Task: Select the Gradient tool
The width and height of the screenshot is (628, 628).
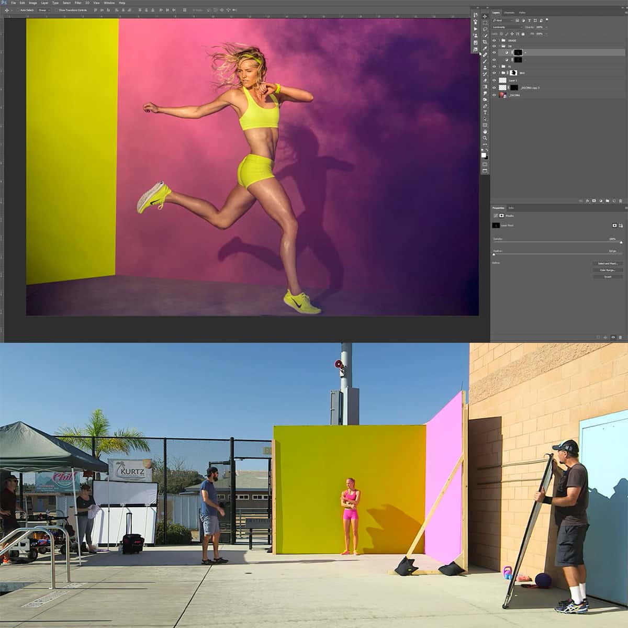Action: [485, 86]
